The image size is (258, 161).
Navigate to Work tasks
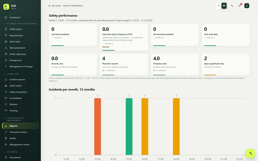tap(20, 42)
